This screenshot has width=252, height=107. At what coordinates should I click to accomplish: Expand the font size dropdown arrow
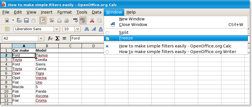tap(78, 29)
